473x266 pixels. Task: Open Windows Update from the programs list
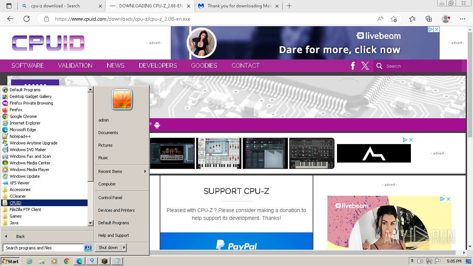[24, 176]
